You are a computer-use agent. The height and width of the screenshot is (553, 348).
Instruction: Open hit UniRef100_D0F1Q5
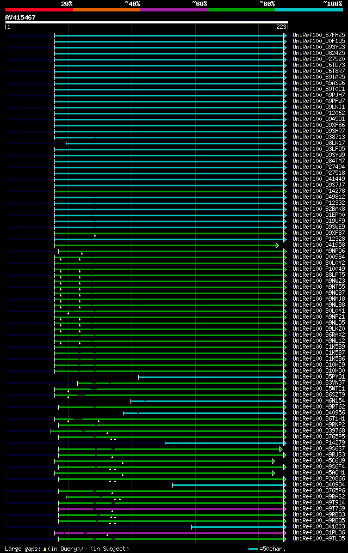tap(319, 41)
